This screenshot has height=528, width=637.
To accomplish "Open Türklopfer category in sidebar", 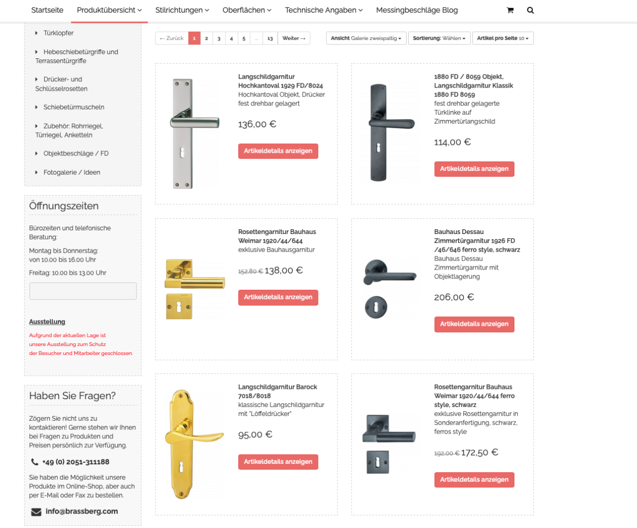I will (58, 33).
